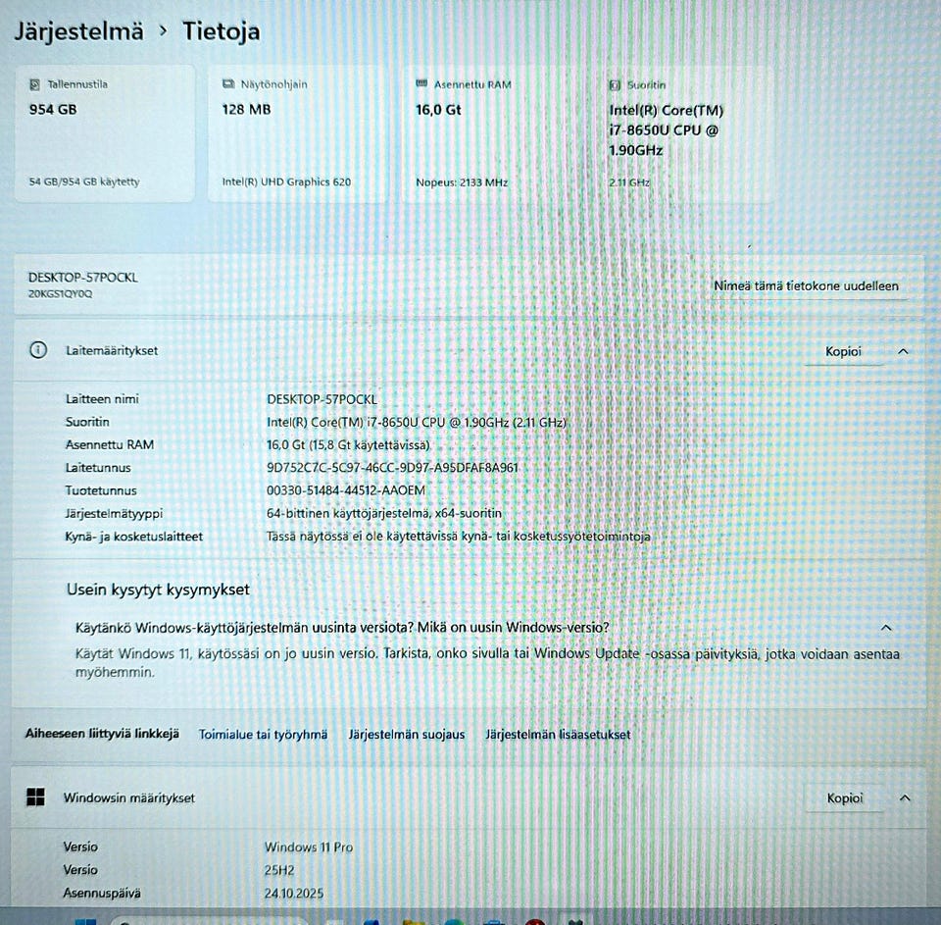Click the Intel(R) UHD Graphics 620 text

pos(286,181)
